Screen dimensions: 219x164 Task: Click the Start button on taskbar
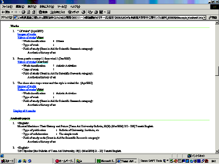(7, 161)
